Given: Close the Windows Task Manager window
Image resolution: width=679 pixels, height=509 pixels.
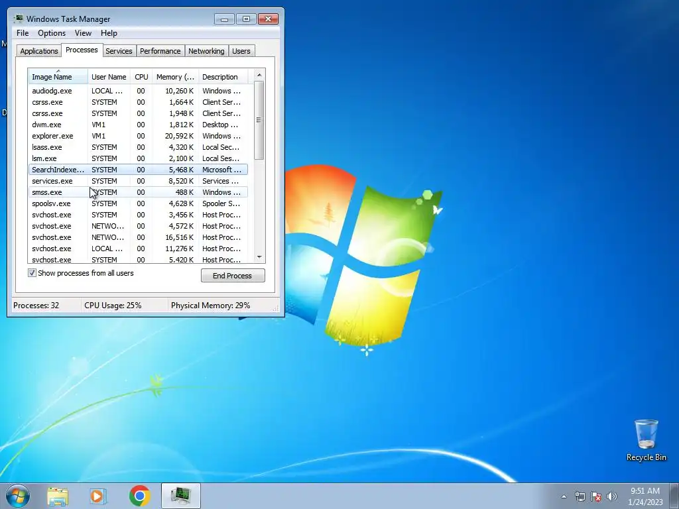Looking at the screenshot, I should pos(268,19).
